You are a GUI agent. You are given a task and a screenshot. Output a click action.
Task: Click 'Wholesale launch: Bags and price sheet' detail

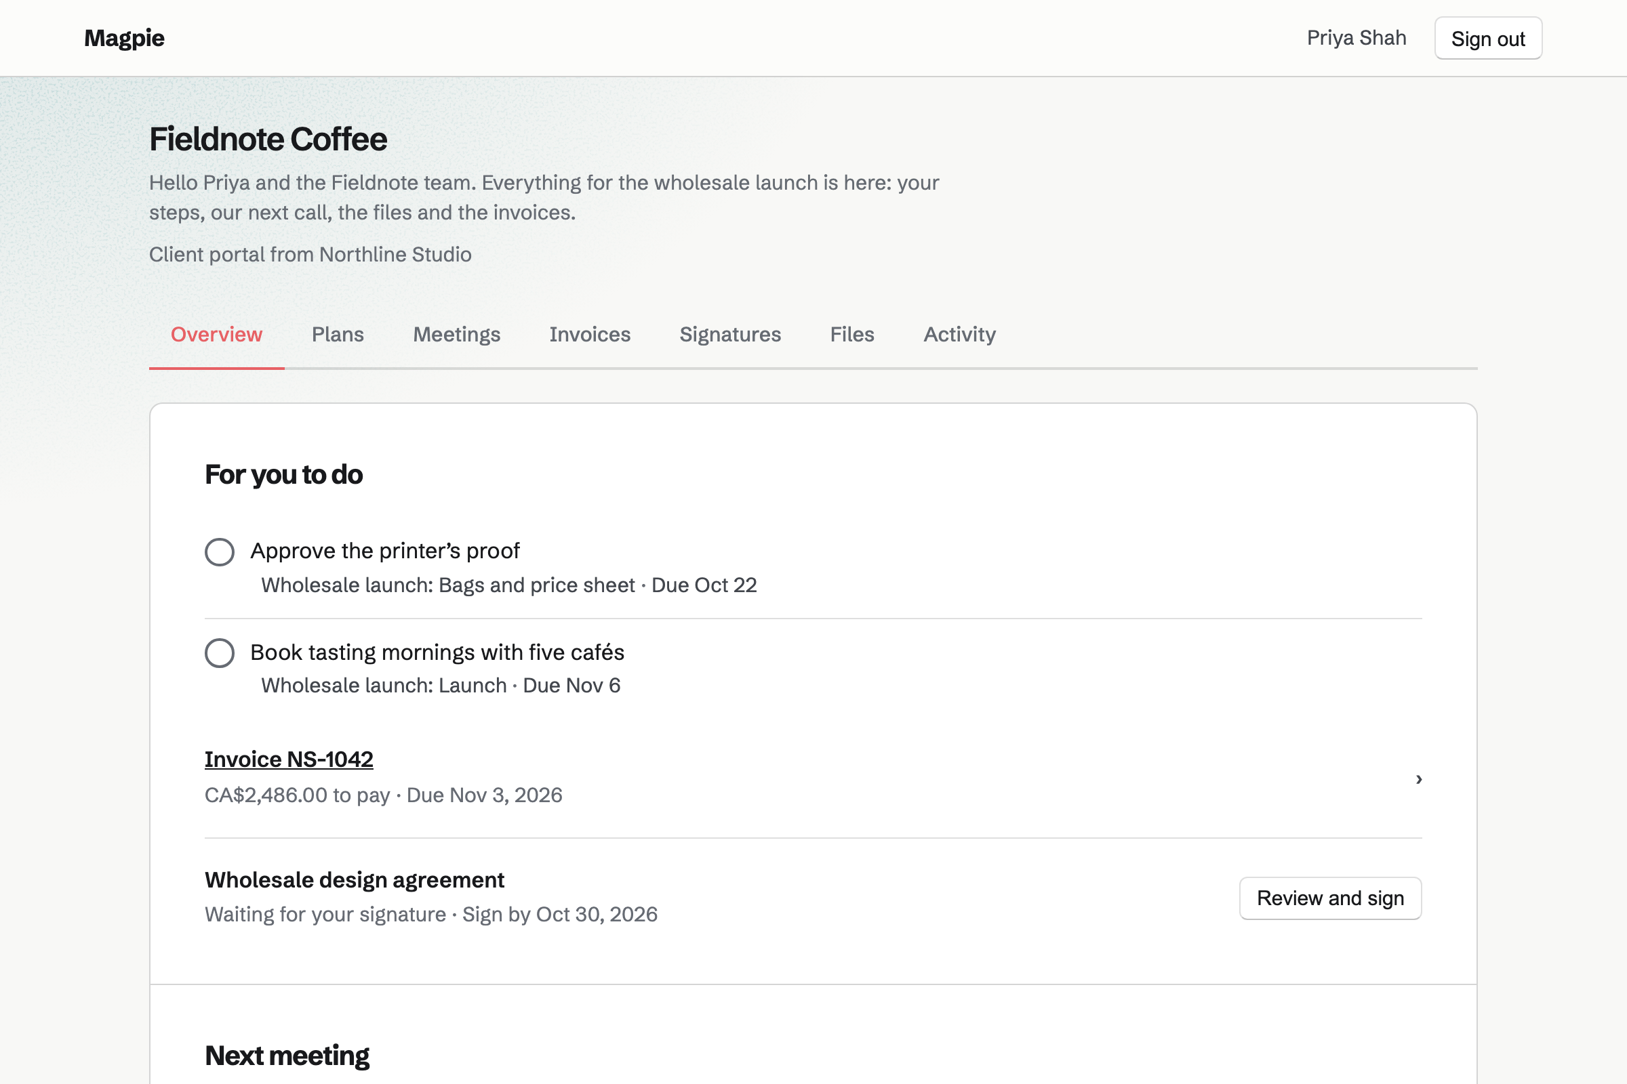click(447, 585)
